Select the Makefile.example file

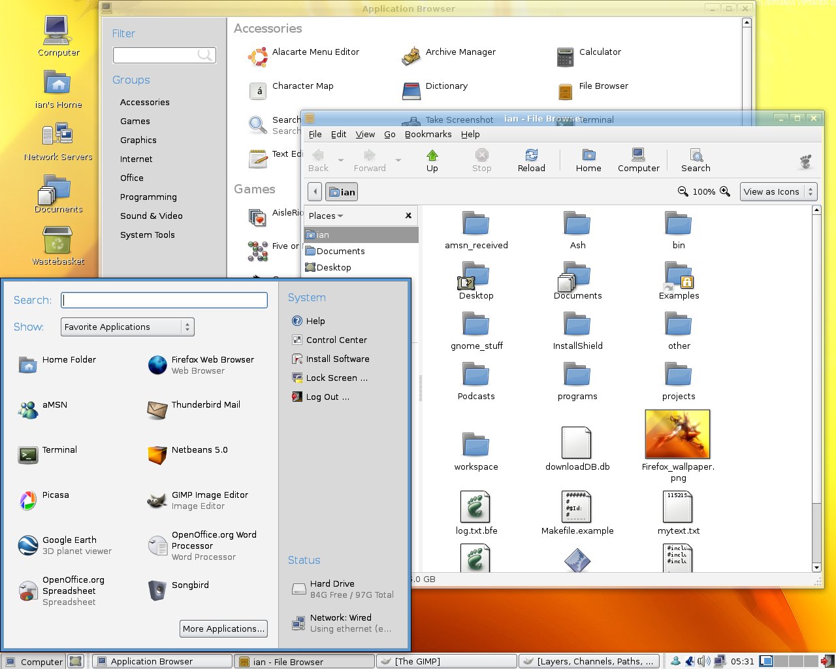point(577,513)
